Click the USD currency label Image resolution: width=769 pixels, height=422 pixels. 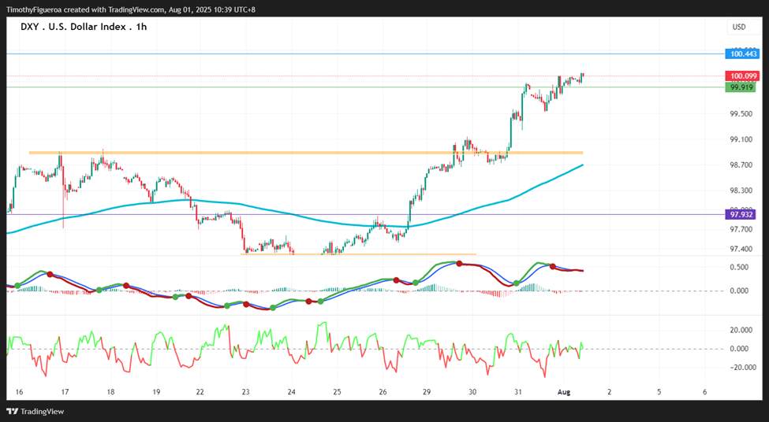click(x=738, y=27)
